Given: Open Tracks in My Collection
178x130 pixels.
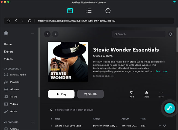Looking at the screenshot, I should click(14, 96).
